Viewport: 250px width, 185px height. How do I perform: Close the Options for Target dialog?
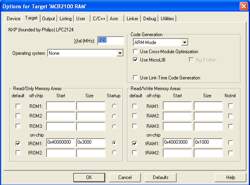coord(244,6)
